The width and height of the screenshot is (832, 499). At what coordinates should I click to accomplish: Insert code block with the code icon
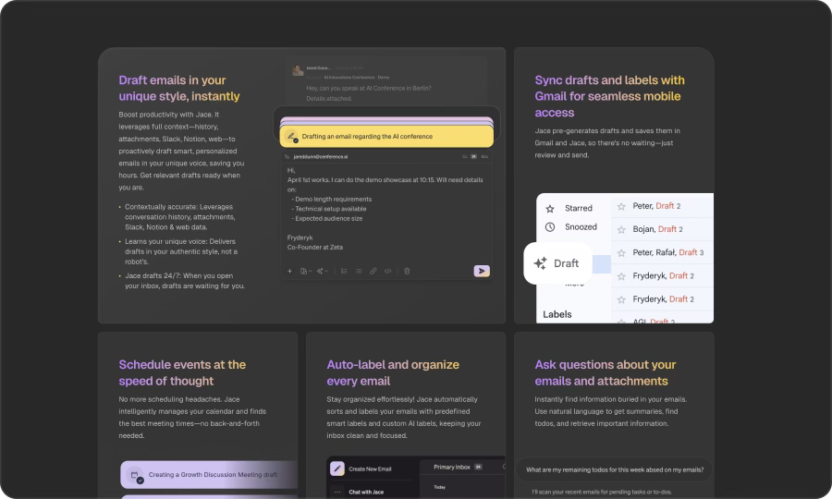click(x=388, y=271)
